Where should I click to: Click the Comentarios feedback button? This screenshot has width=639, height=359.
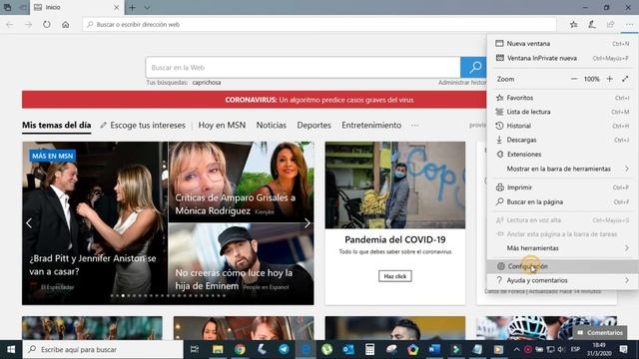tap(600, 332)
